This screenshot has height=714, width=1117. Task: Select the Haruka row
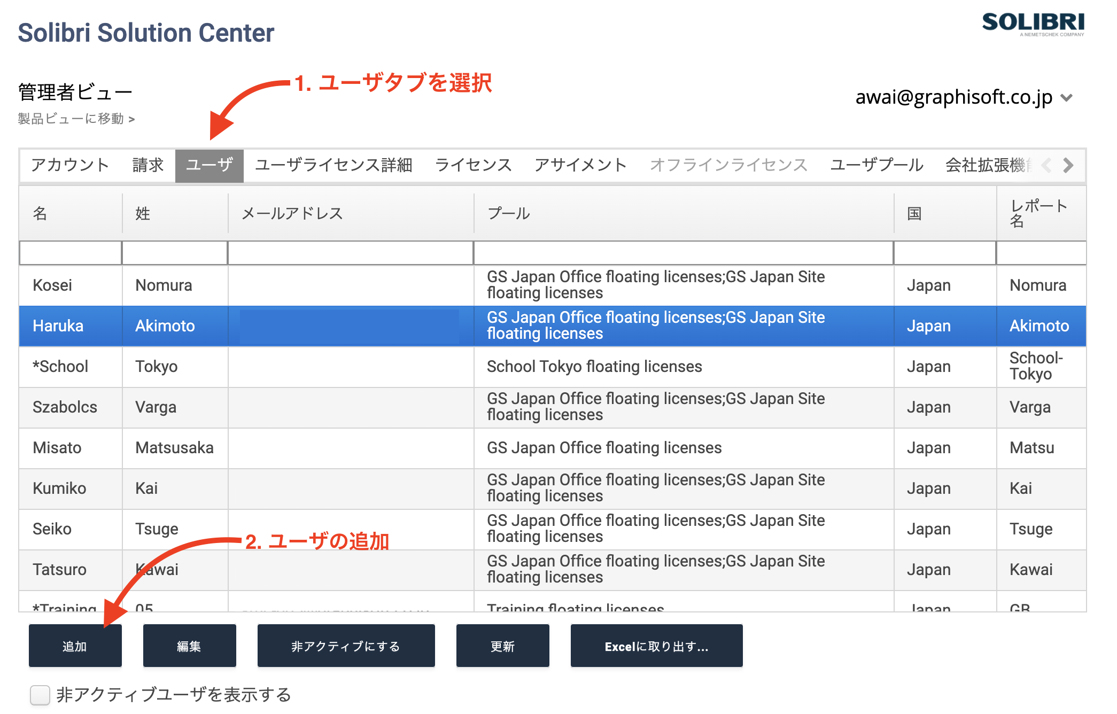click(553, 326)
